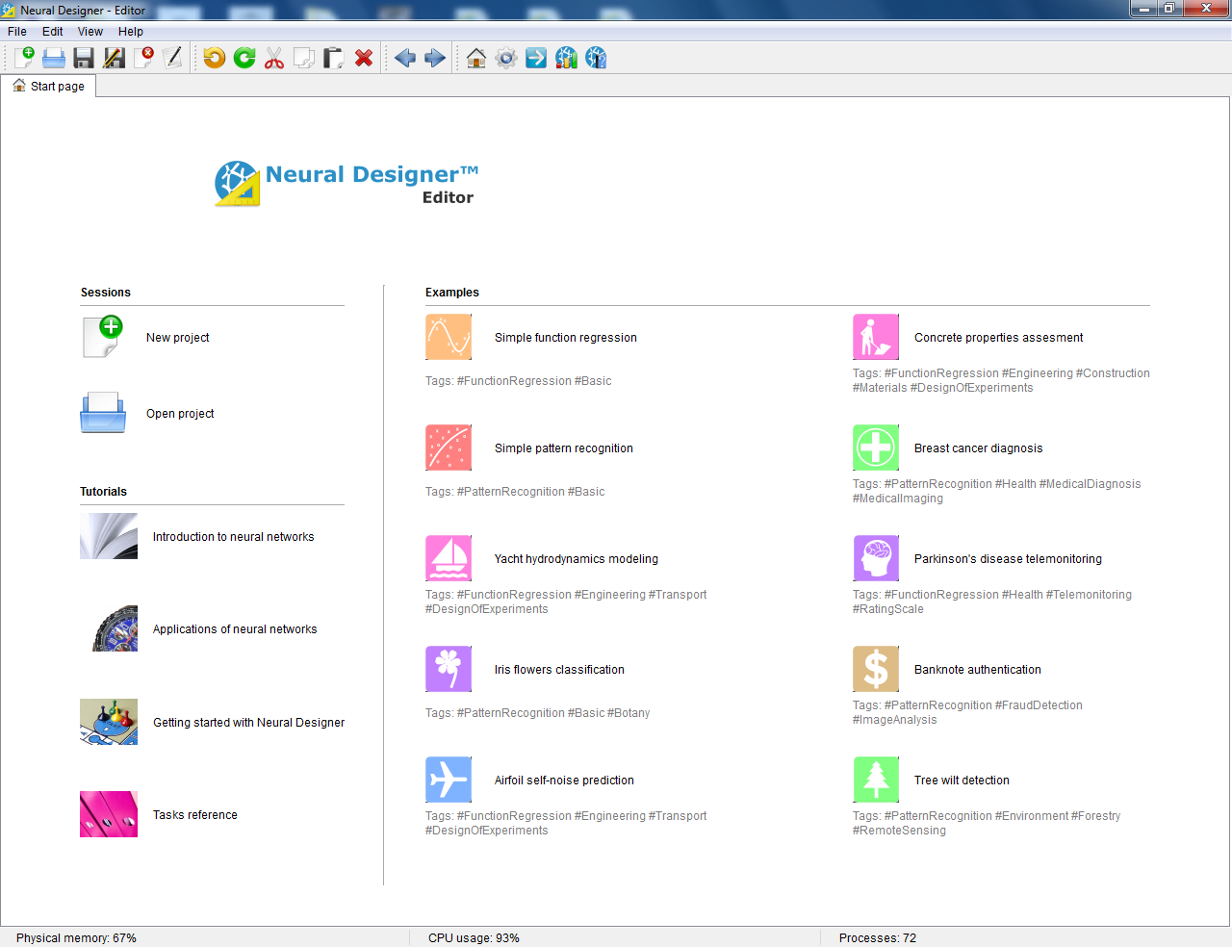Click the Cut scissors icon
Image resolution: width=1232 pixels, height=947 pixels.
pos(274,58)
